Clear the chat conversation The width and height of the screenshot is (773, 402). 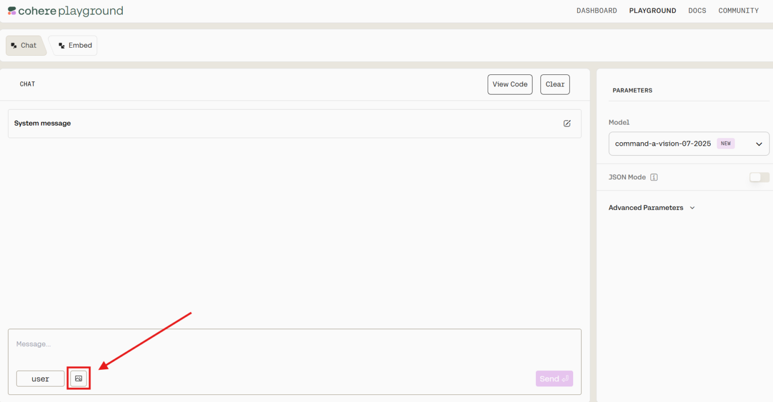[555, 84]
